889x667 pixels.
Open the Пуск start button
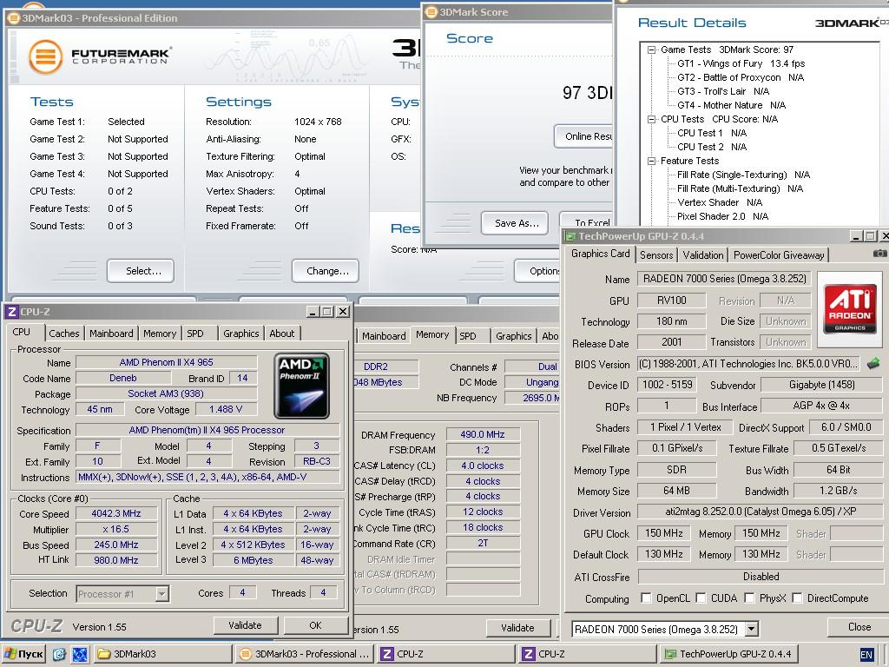[x=23, y=654]
